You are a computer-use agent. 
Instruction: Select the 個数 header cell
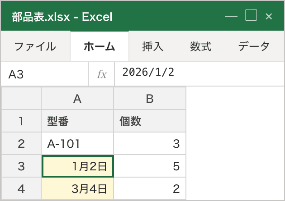(x=150, y=121)
